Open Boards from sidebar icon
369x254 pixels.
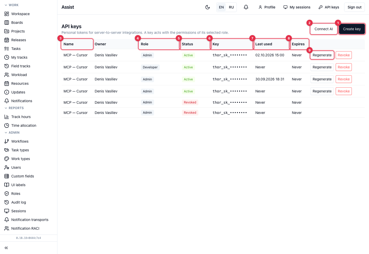click(7, 23)
